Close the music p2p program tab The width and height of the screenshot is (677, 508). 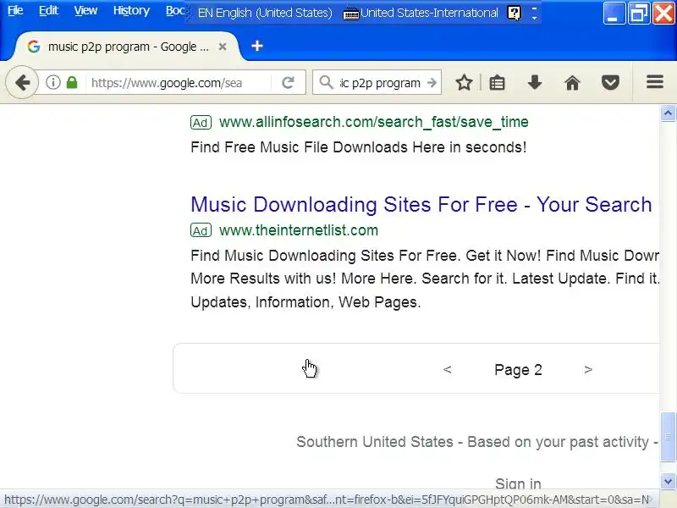(x=223, y=47)
